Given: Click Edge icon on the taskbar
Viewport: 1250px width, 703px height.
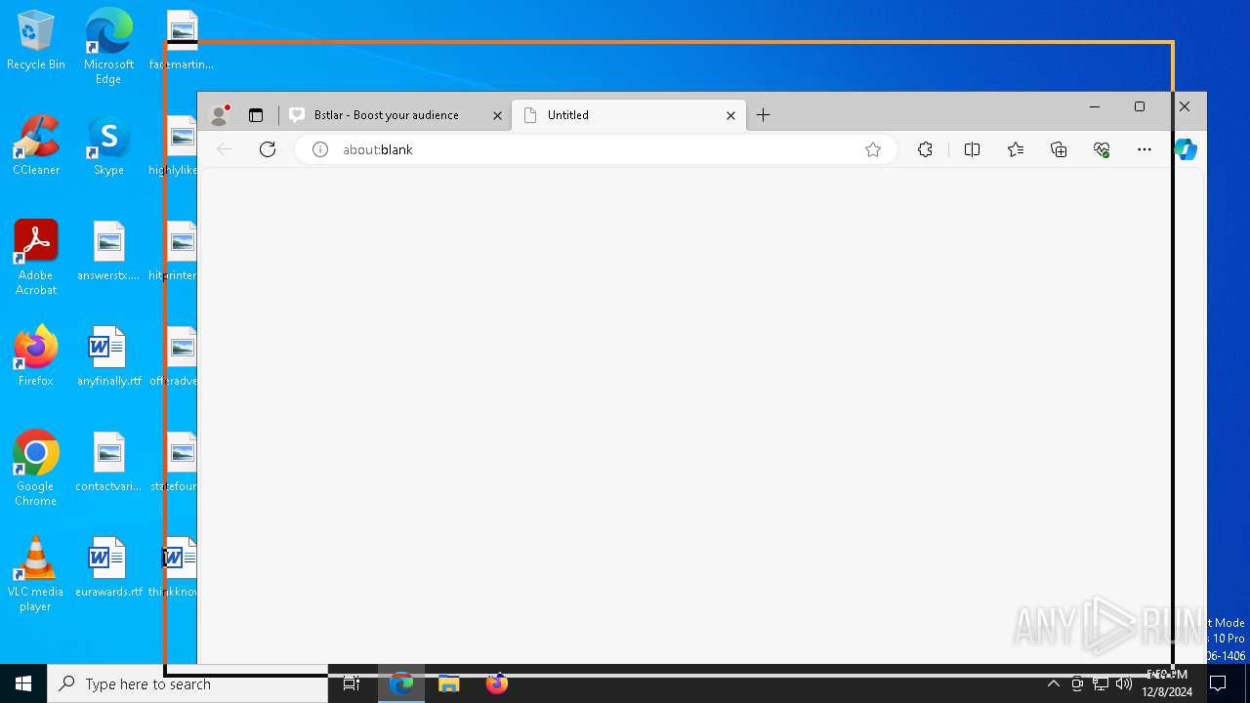Looking at the screenshot, I should (x=401, y=683).
